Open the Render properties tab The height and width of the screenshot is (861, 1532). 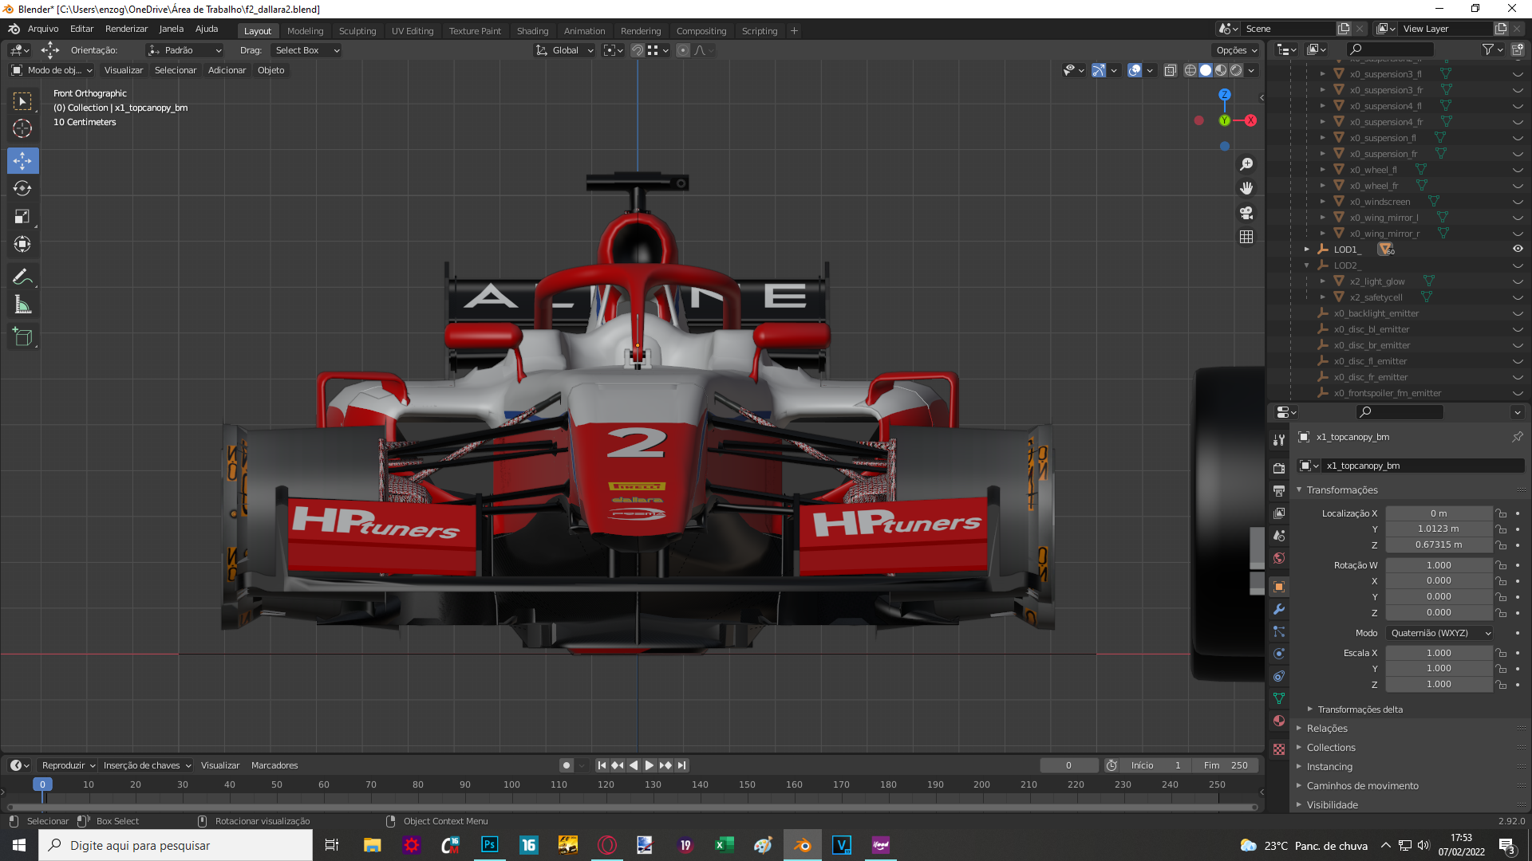1279,468
